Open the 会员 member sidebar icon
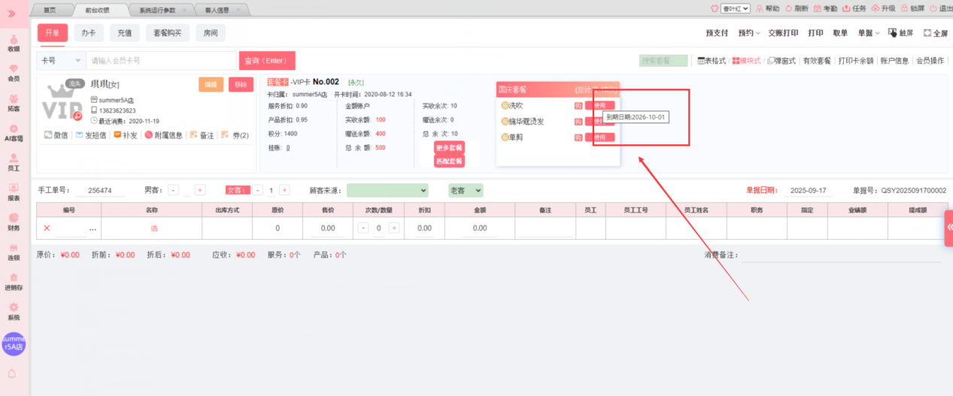This screenshot has height=396, width=953. coord(14,72)
